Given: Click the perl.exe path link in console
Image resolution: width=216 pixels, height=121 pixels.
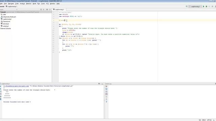Looking at the screenshot, I should click(x=16, y=86).
